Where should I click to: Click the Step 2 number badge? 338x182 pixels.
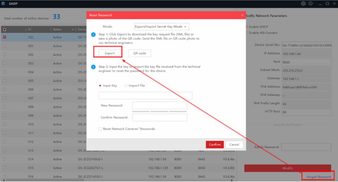click(94, 67)
